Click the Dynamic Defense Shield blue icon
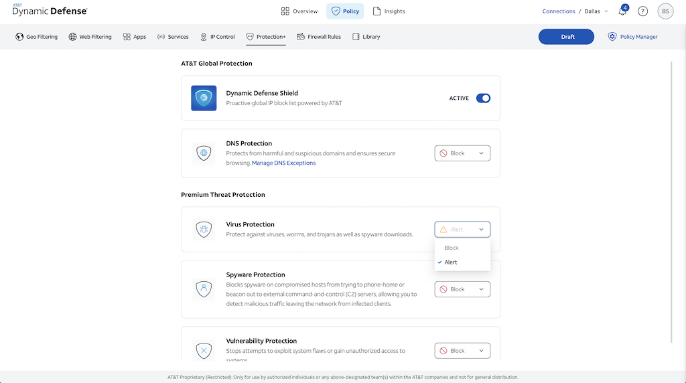This screenshot has width=686, height=383. (x=204, y=98)
